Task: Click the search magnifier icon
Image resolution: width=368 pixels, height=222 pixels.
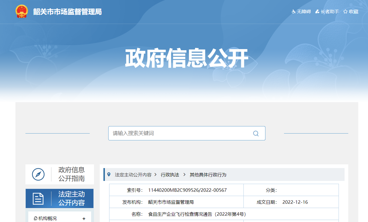Action: coord(256,133)
